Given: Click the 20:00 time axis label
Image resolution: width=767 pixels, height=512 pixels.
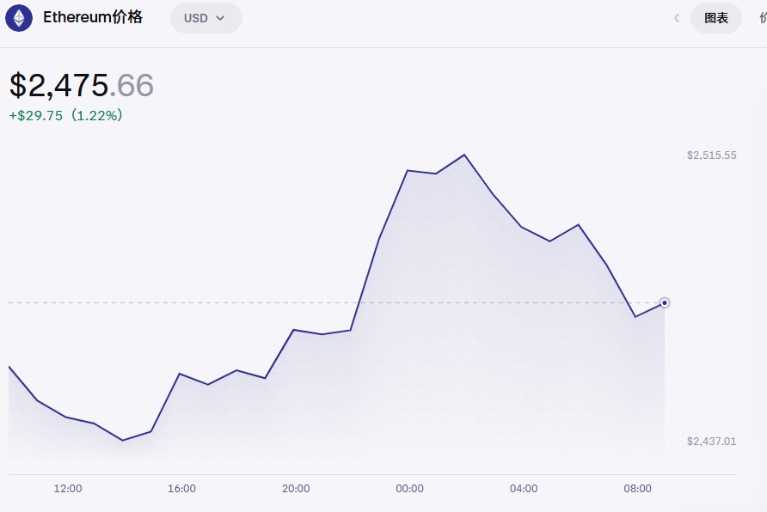Looking at the screenshot, I should 296,489.
